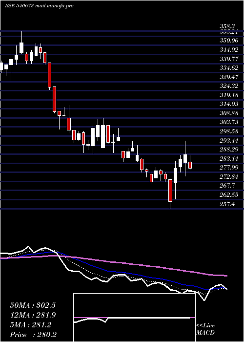Select the 293.44 price axis label
The width and height of the screenshot is (244, 342).
[228, 141]
